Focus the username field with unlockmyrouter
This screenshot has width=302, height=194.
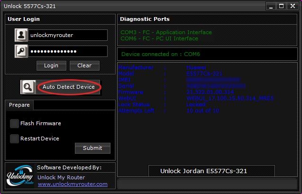[68, 35]
